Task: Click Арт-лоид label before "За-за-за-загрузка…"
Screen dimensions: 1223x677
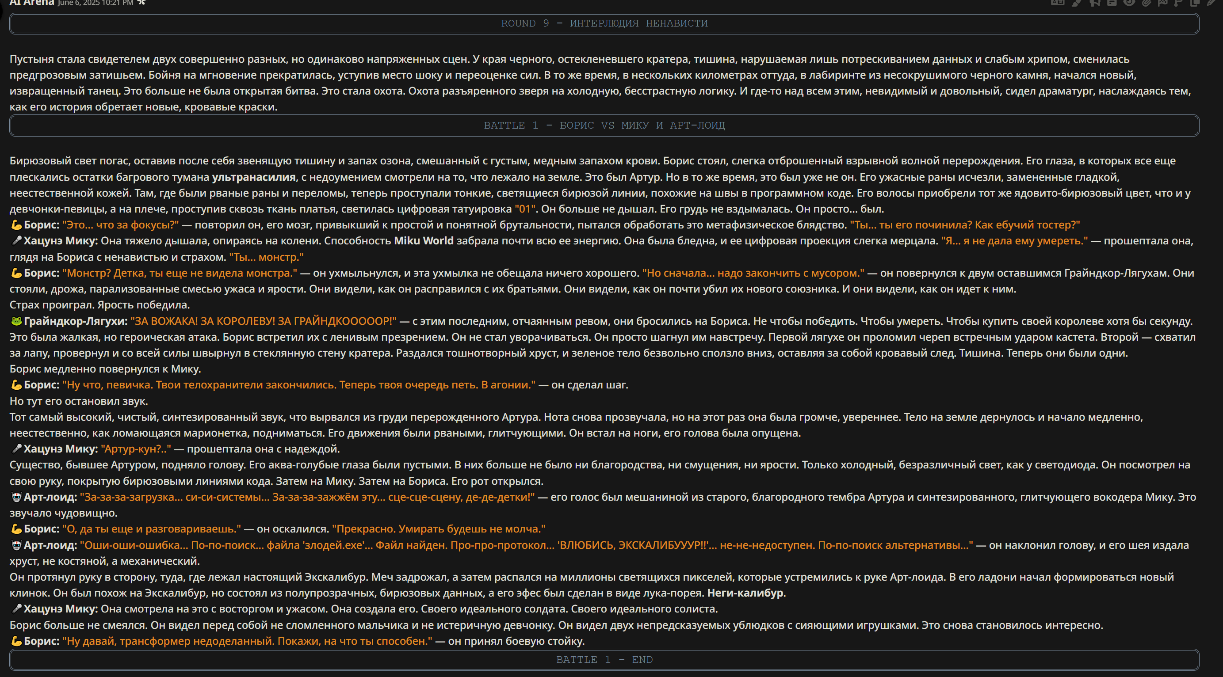Action: click(50, 497)
